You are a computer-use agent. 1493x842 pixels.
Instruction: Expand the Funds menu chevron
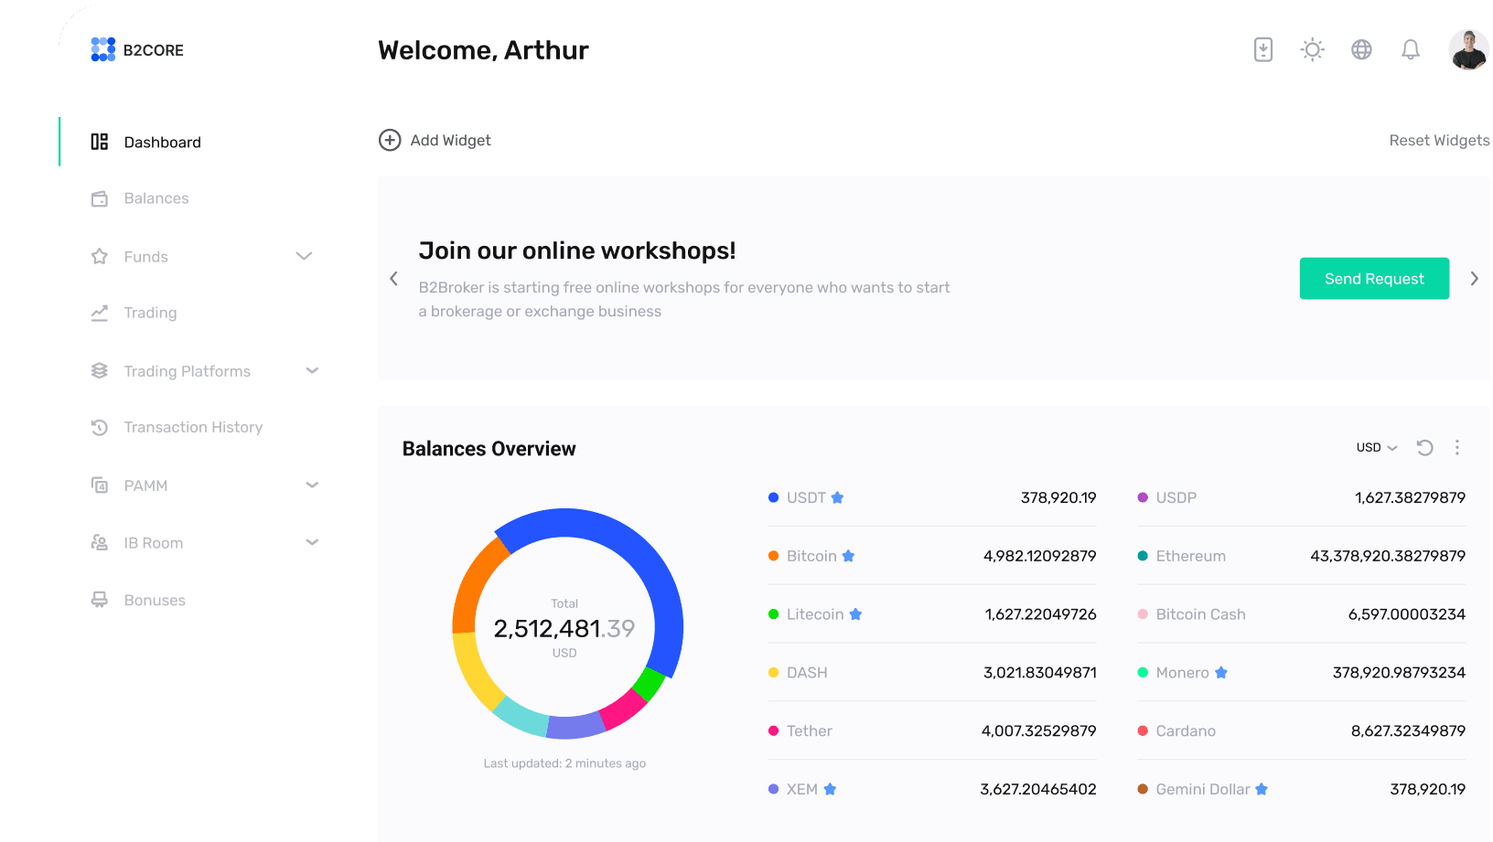tap(304, 256)
